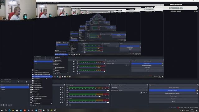The image size is (199, 112).
Task: Remove the transition using the trash icon
Action: 144,93
